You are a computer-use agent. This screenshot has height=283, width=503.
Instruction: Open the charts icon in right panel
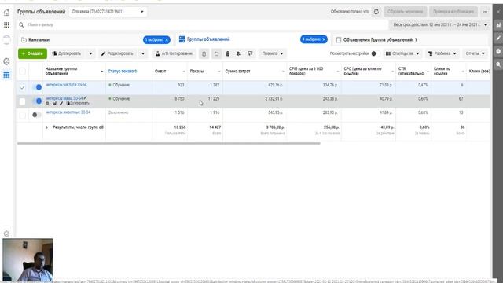[x=498, y=24]
